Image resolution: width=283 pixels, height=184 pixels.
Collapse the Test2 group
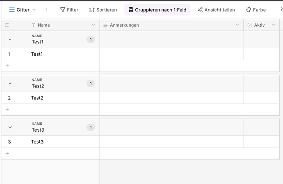point(10,83)
